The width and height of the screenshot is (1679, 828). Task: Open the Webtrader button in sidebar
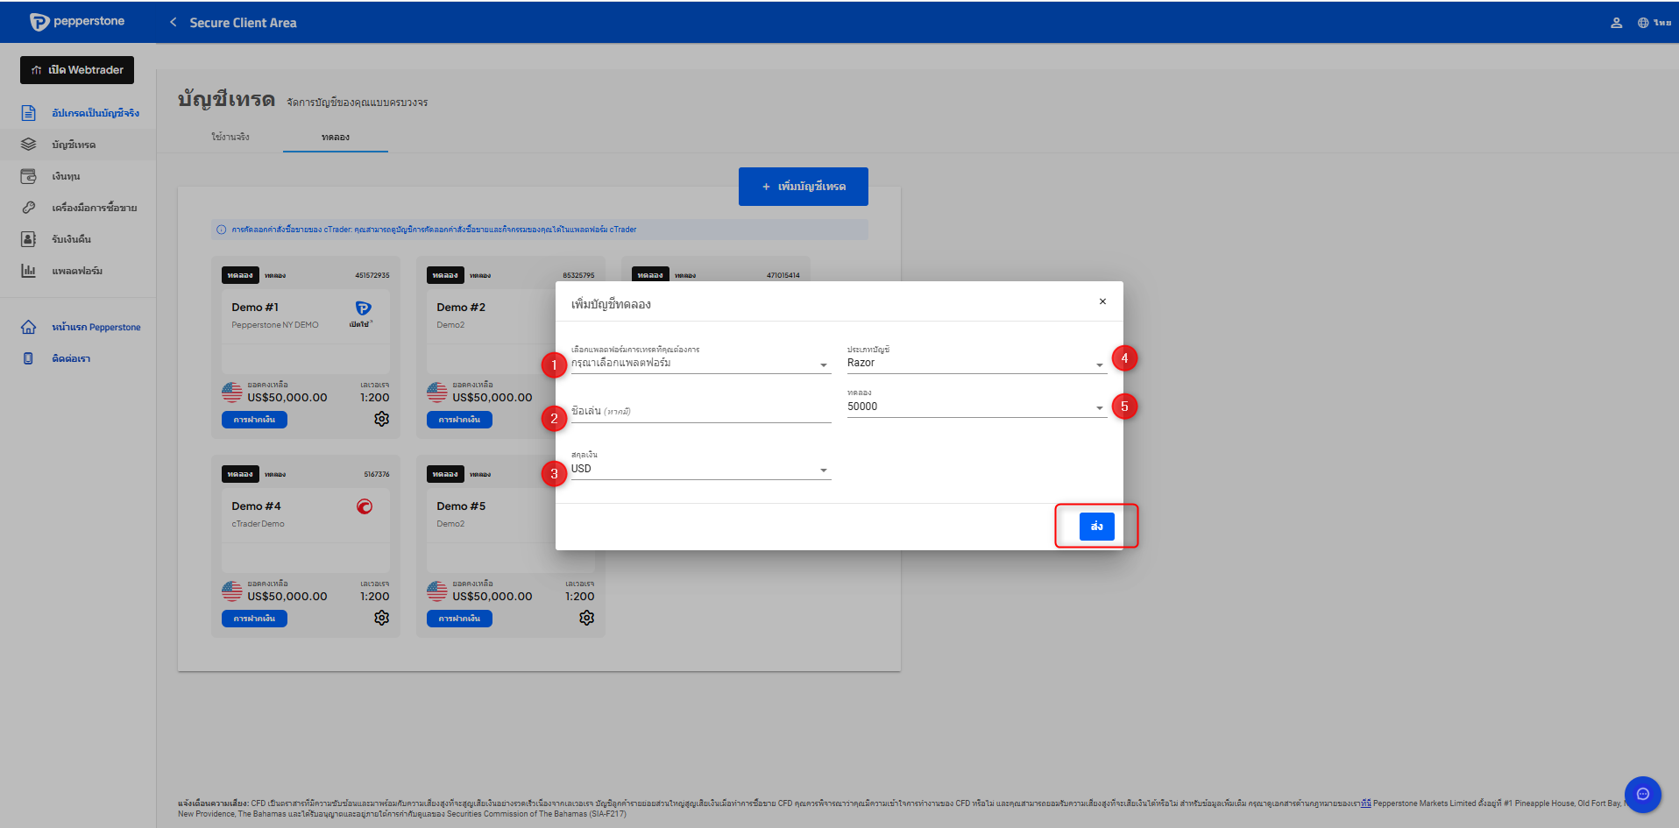pyautogui.click(x=77, y=70)
